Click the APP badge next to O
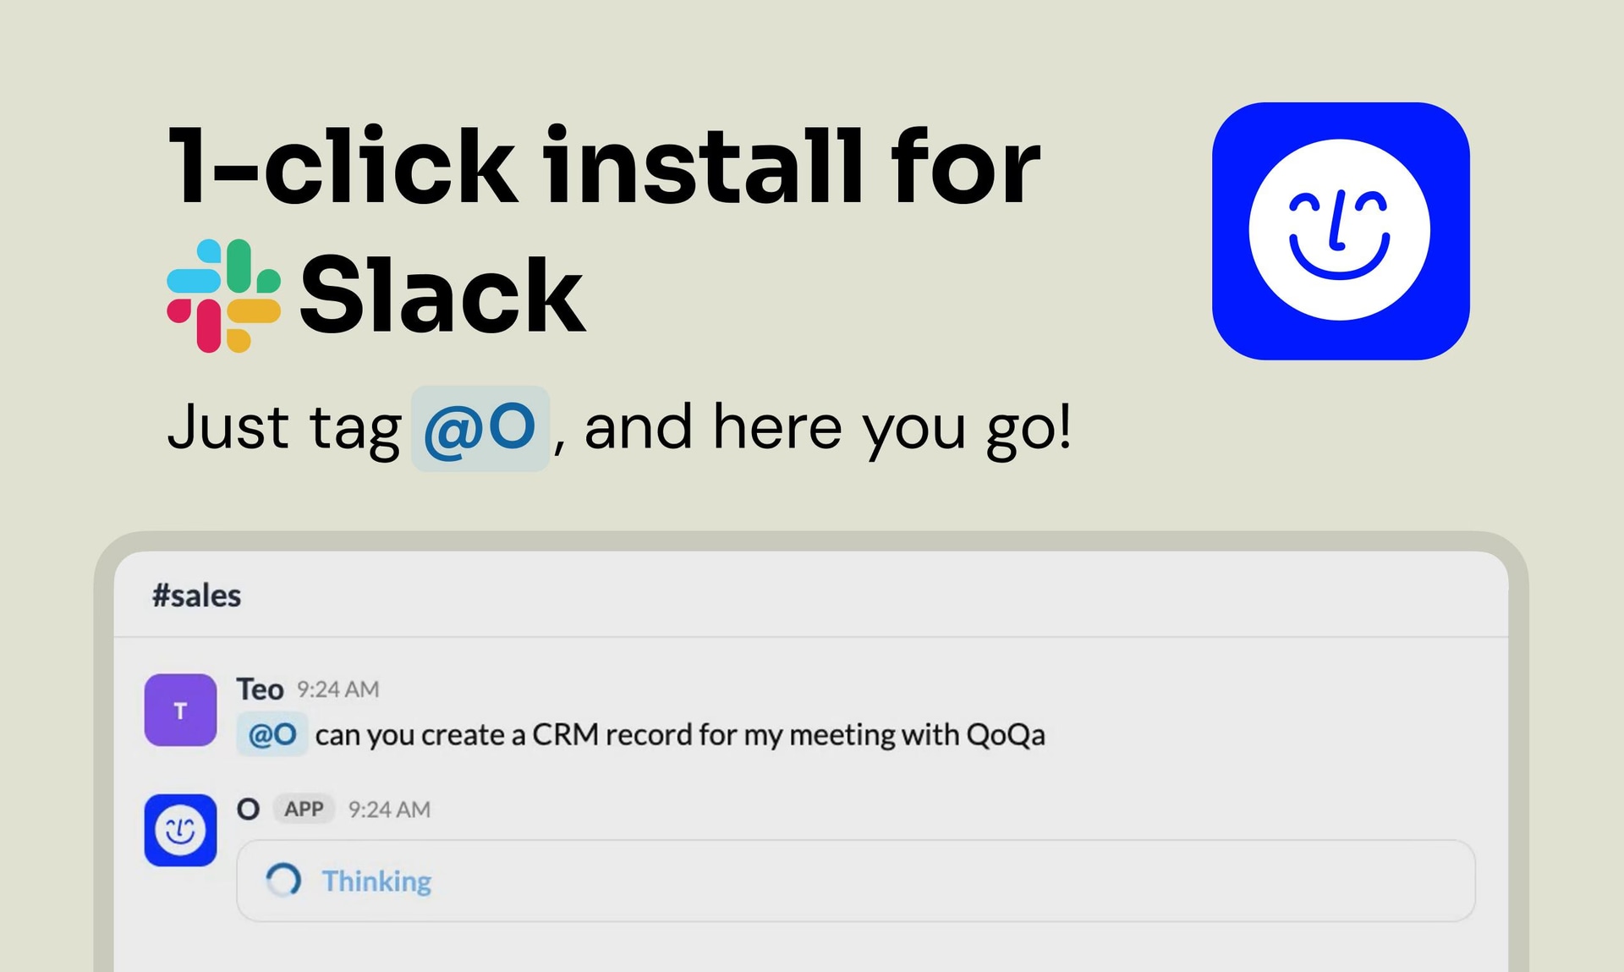1624x972 pixels. [x=304, y=809]
